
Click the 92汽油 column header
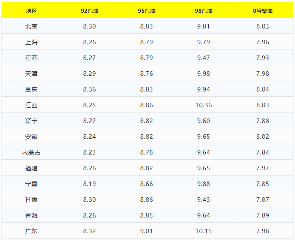pyautogui.click(x=90, y=11)
